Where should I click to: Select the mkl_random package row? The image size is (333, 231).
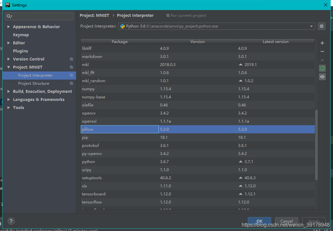click(x=198, y=81)
